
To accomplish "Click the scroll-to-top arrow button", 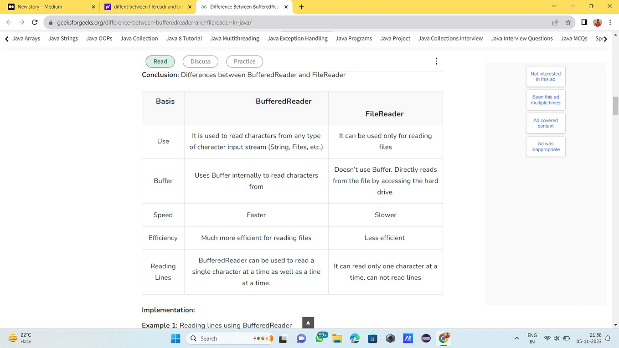I will coord(308,322).
